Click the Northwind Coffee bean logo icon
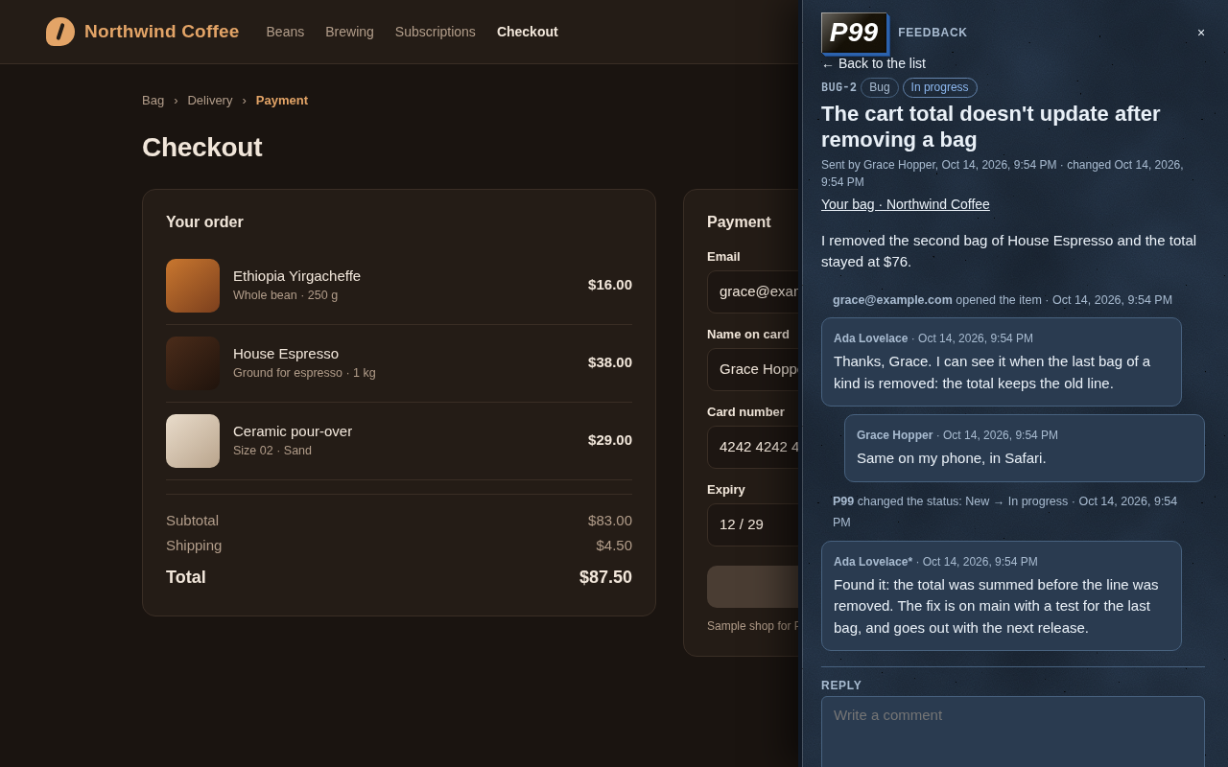Viewport: 1228px width, 767px height. tap(60, 32)
